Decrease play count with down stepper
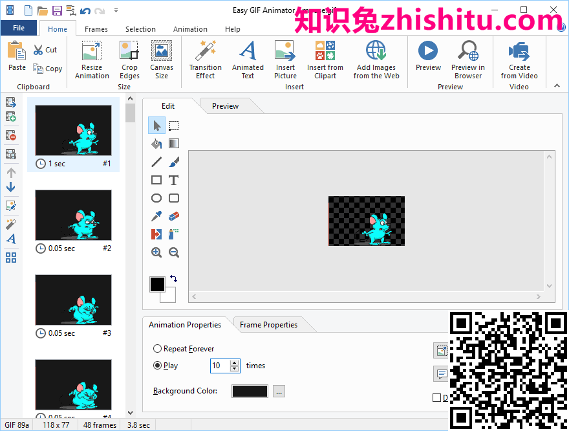The height and width of the screenshot is (431, 569). (235, 369)
